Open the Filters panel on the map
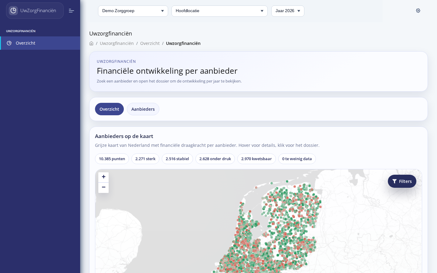Viewport: 437px width, 273px height. [x=402, y=181]
